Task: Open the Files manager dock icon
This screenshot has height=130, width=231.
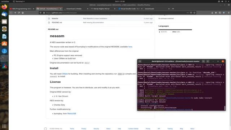Action: click(4, 22)
